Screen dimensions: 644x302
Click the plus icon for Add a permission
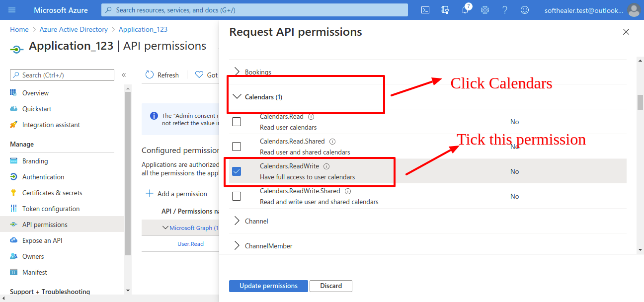149,194
